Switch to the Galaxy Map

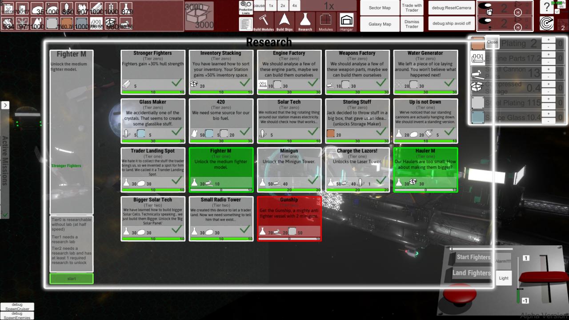click(380, 24)
